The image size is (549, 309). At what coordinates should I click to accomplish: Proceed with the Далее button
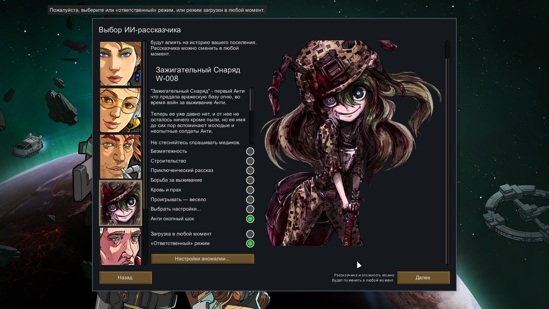[x=423, y=278]
